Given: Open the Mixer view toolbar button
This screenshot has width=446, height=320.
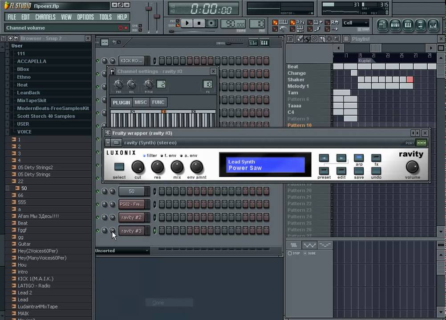Looking at the screenshot, I should coord(433,25).
